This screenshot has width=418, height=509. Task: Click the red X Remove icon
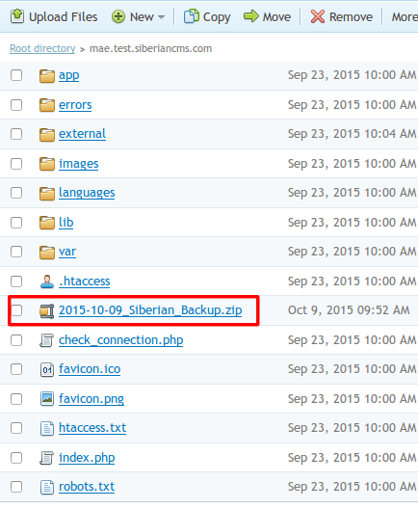pyautogui.click(x=318, y=16)
